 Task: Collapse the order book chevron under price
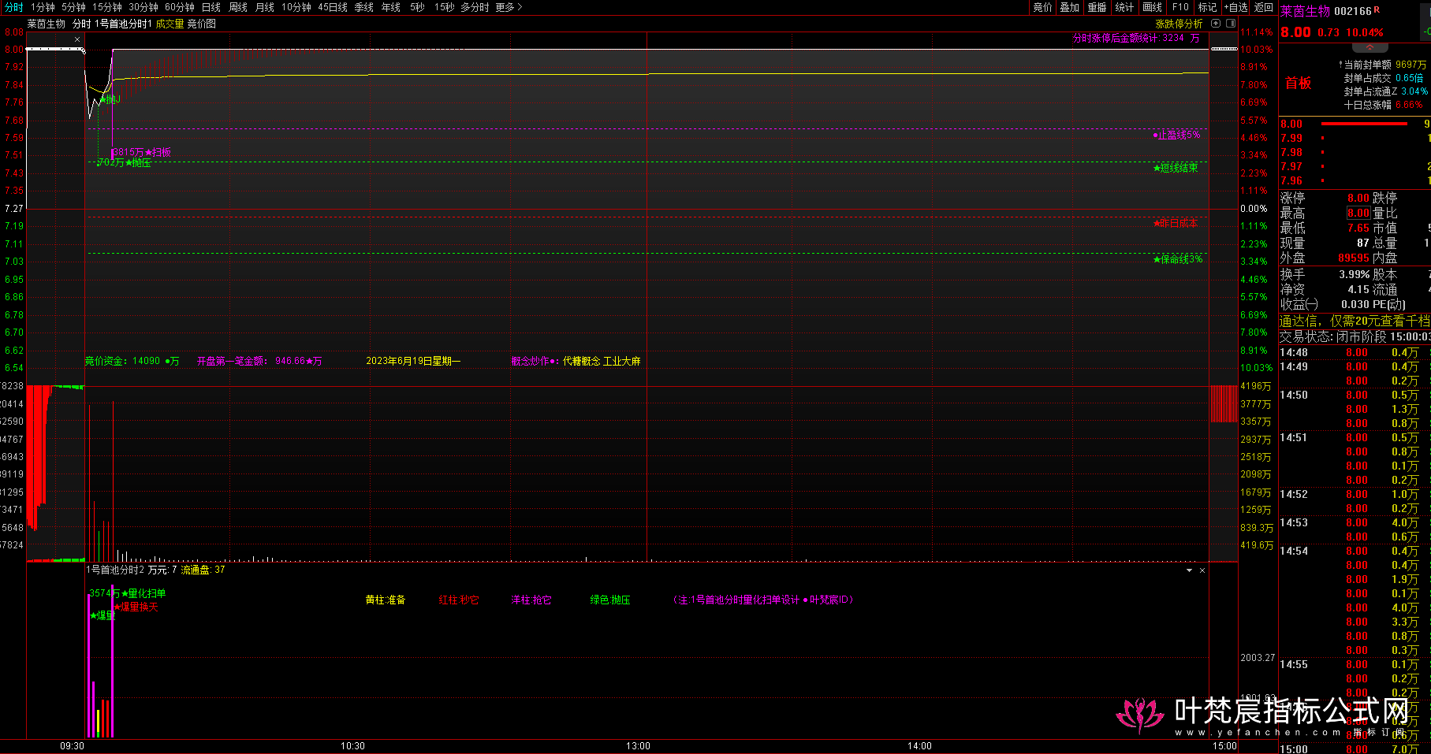[1370, 48]
